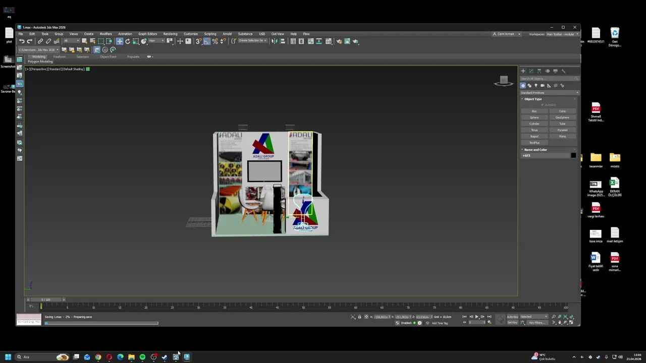Open the Modify panel tab icon
Image resolution: width=646 pixels, height=363 pixels.
coord(531,71)
